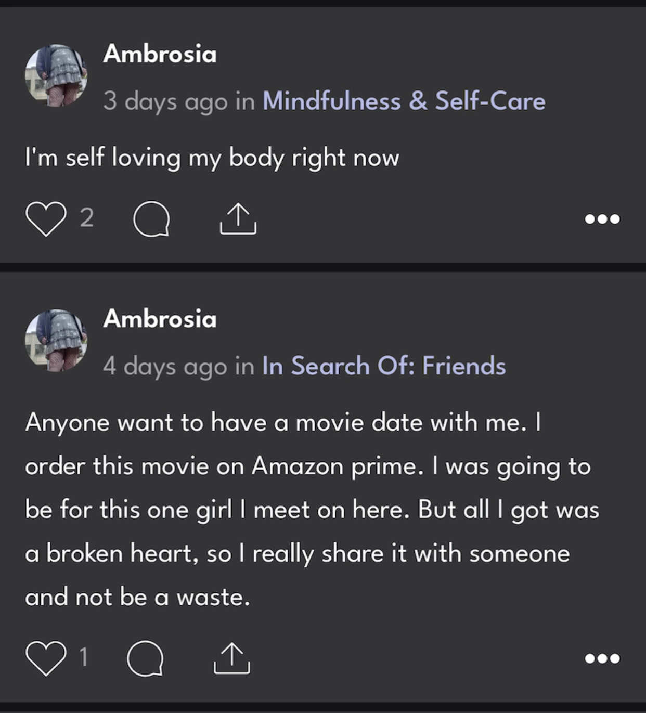
Task: Open more options on the movie date post
Action: pyautogui.click(x=602, y=658)
